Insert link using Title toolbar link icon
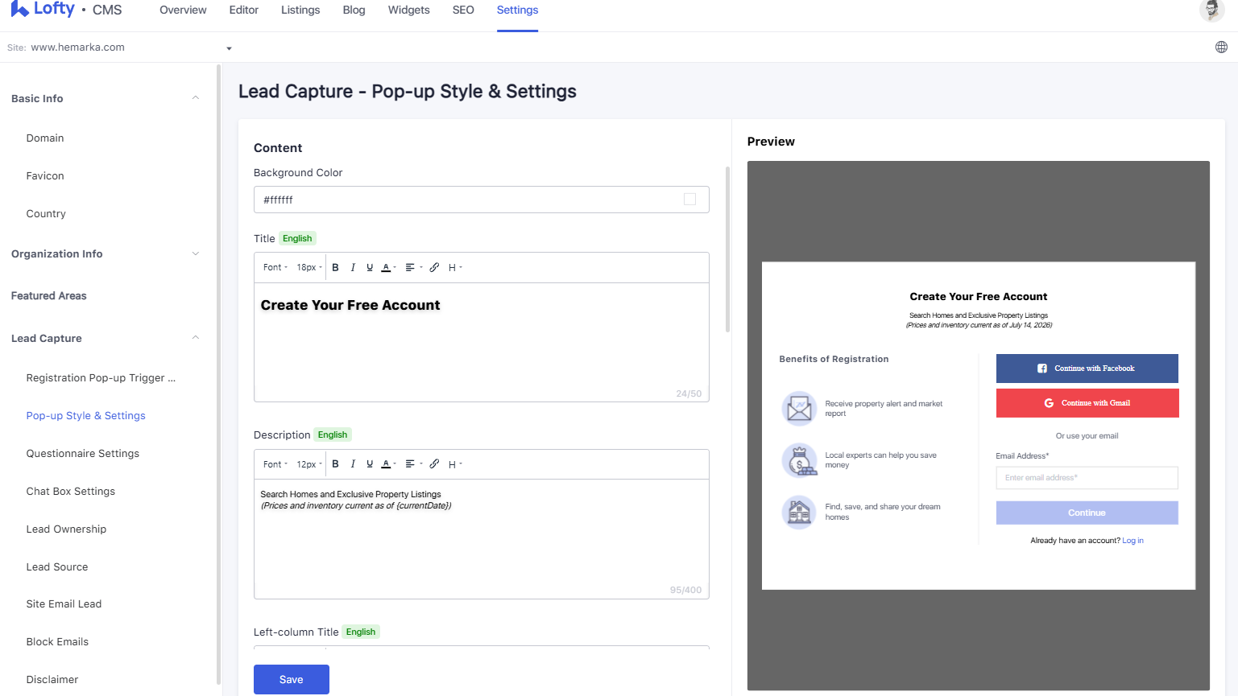The height and width of the screenshot is (696, 1238). click(x=434, y=267)
